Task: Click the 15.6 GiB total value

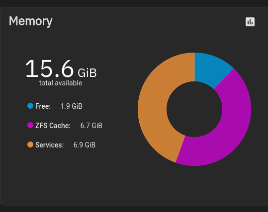Action: click(x=61, y=69)
